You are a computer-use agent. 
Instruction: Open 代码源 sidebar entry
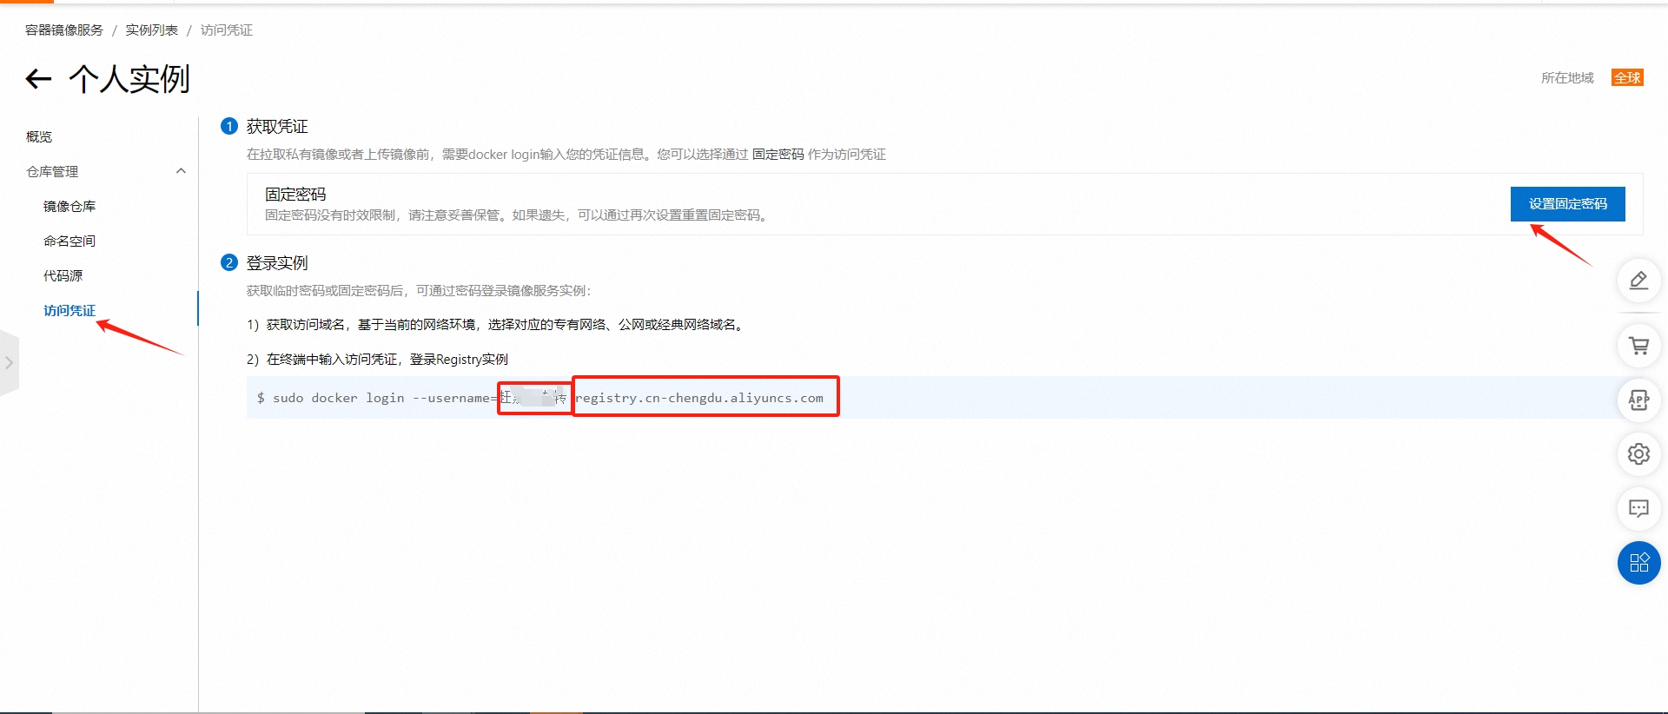[63, 276]
